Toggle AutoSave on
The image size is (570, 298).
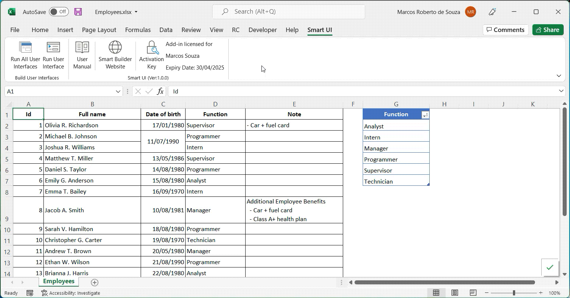58,11
